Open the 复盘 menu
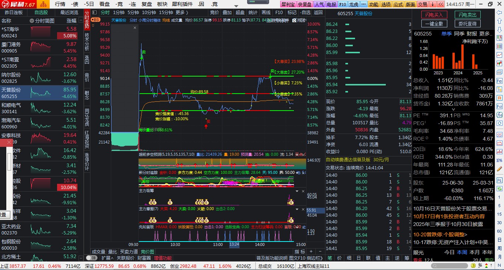This screenshot has width=504, height=270. coord(147,4)
